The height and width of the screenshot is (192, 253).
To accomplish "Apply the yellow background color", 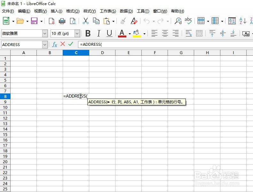I will [137, 34].
